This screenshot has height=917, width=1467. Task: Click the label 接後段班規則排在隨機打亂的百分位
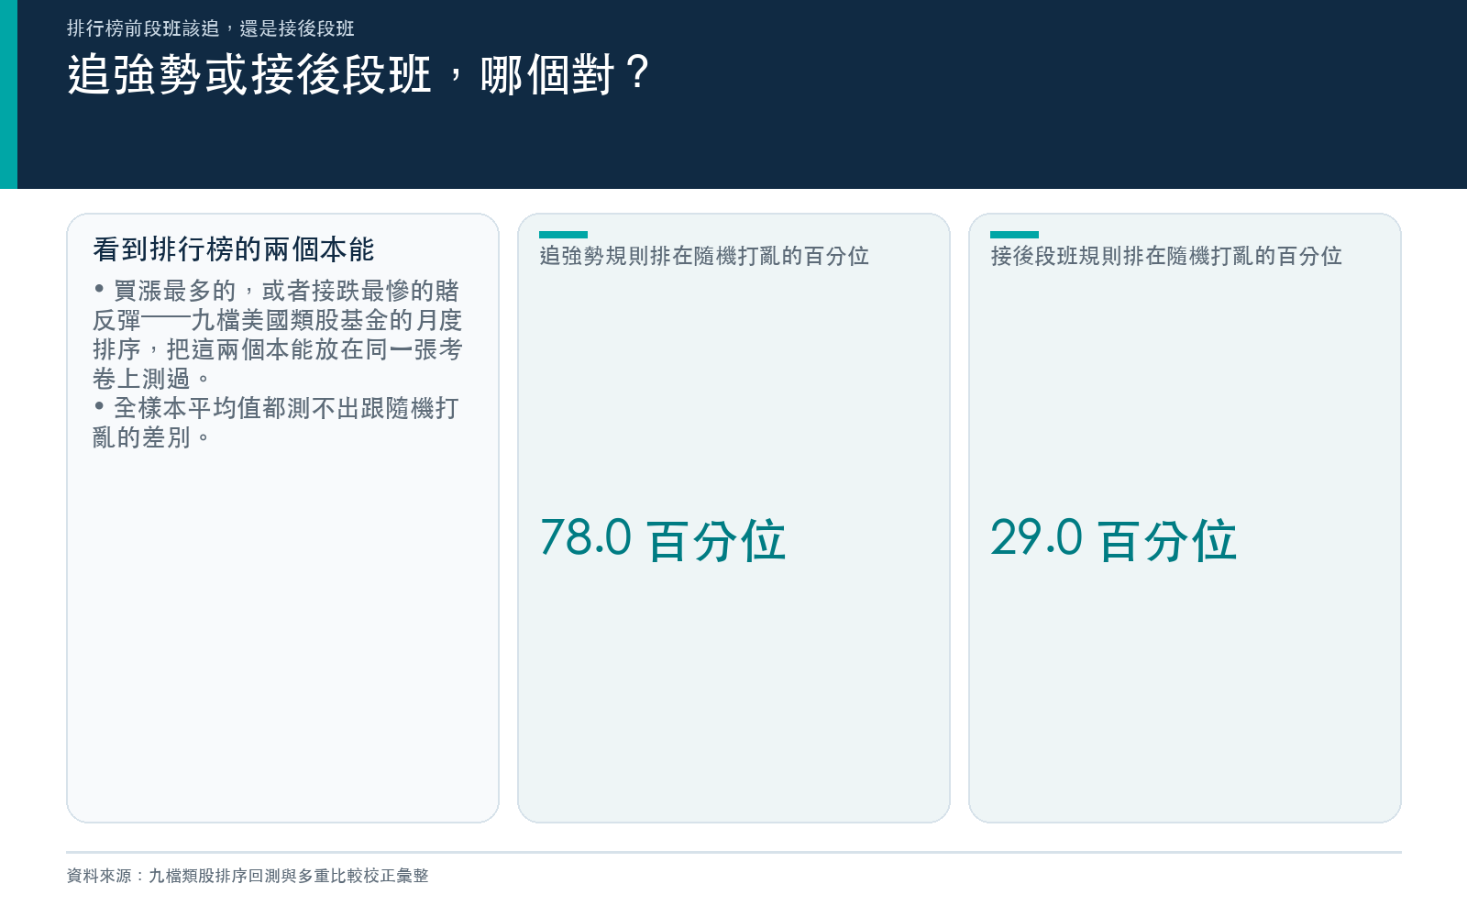coord(1166,256)
